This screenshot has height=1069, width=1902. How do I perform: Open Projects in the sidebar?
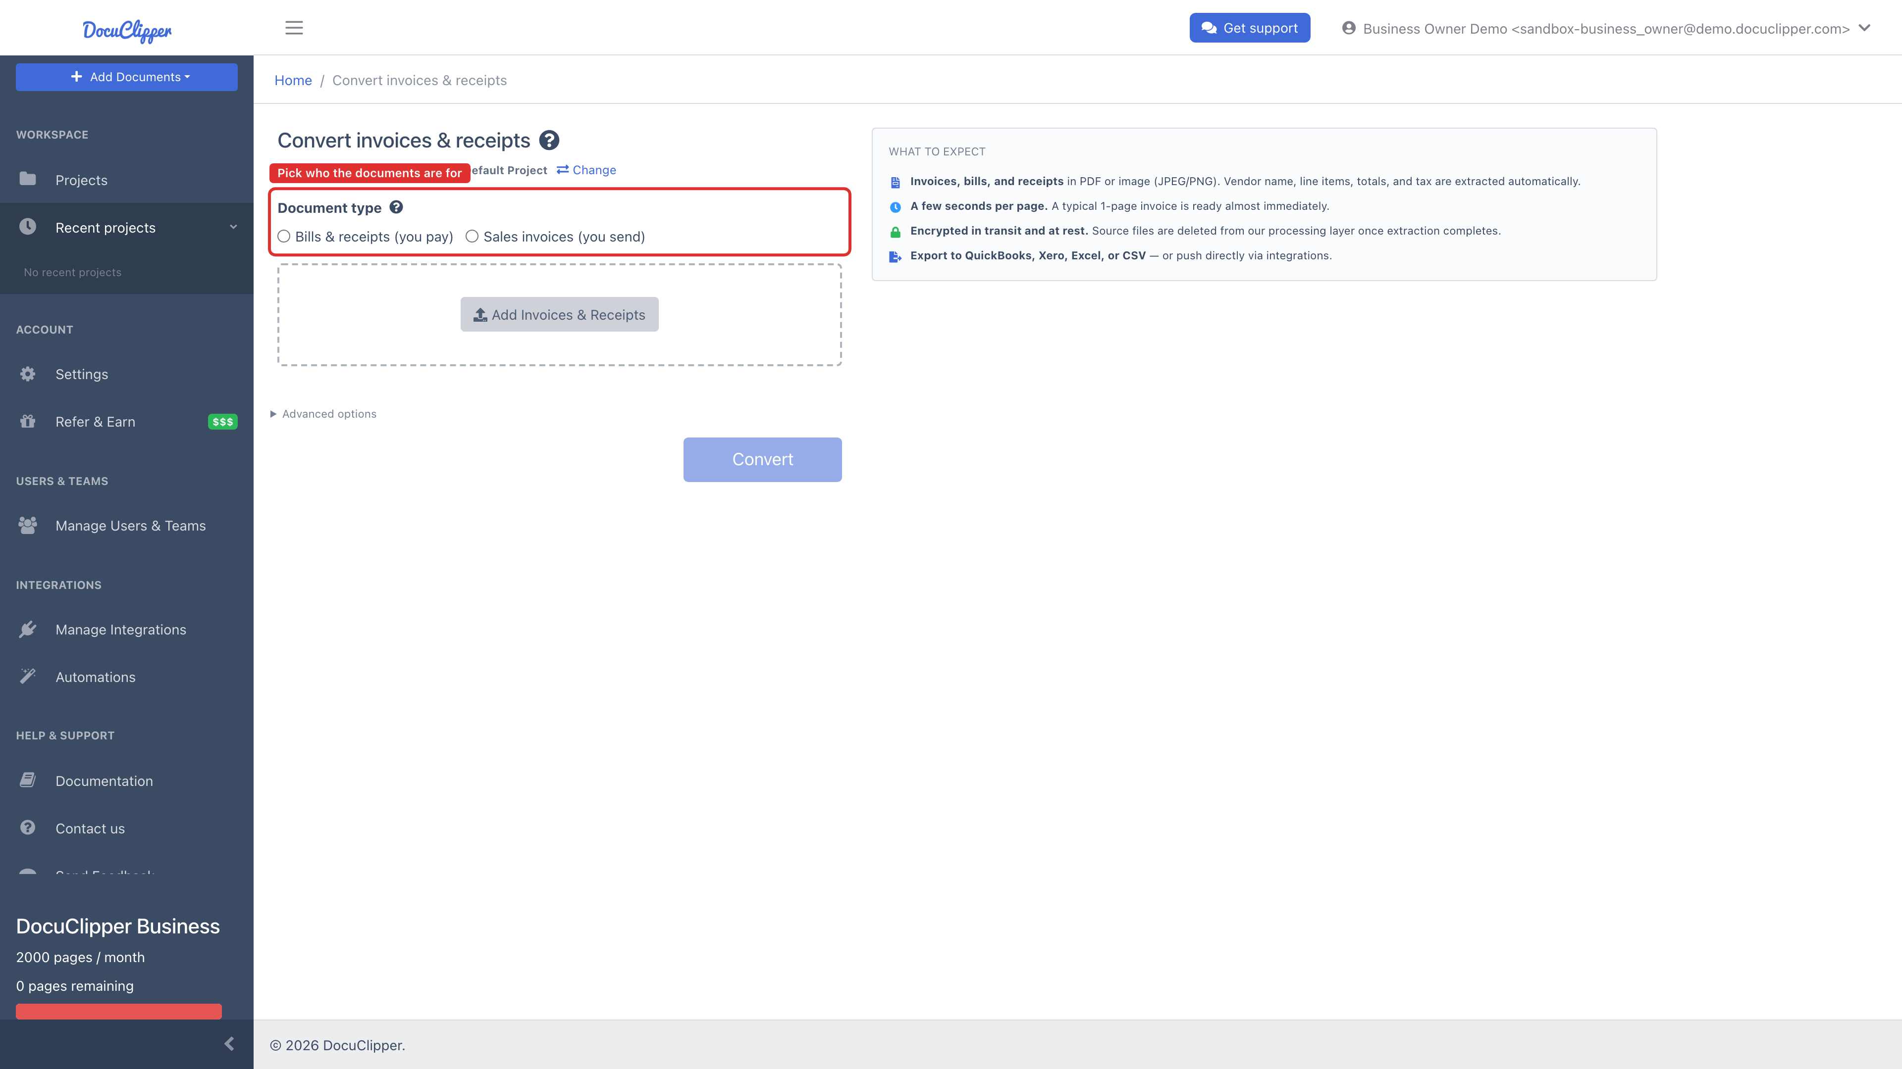pos(127,180)
